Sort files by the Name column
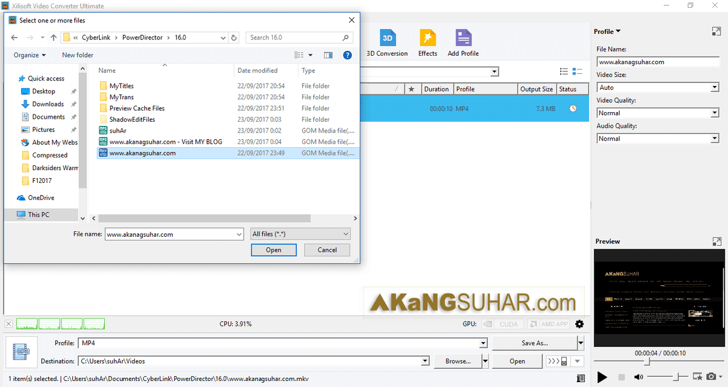This screenshot has width=728, height=387. 107,71
